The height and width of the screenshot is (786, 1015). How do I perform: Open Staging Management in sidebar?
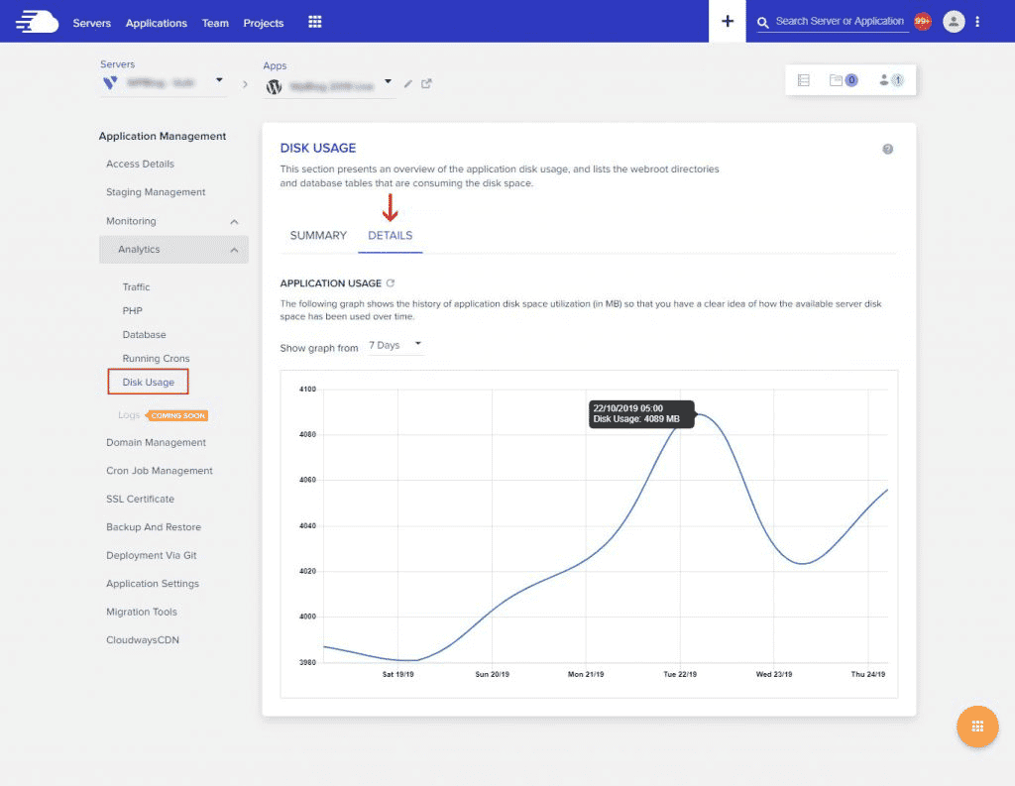156,192
